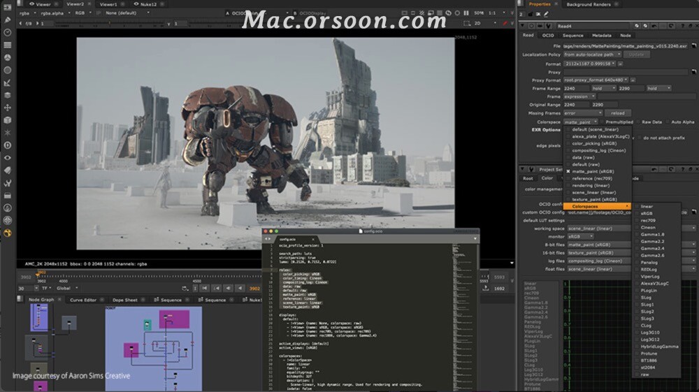Open the Merge nodes layers icon

(8, 95)
